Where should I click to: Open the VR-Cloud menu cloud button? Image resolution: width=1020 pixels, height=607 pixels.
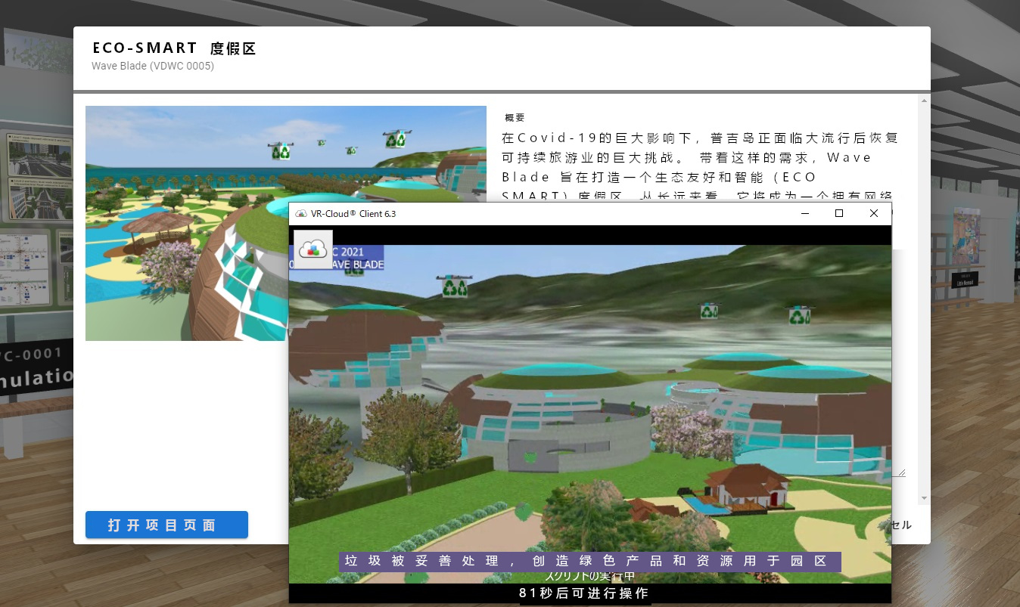tap(313, 249)
